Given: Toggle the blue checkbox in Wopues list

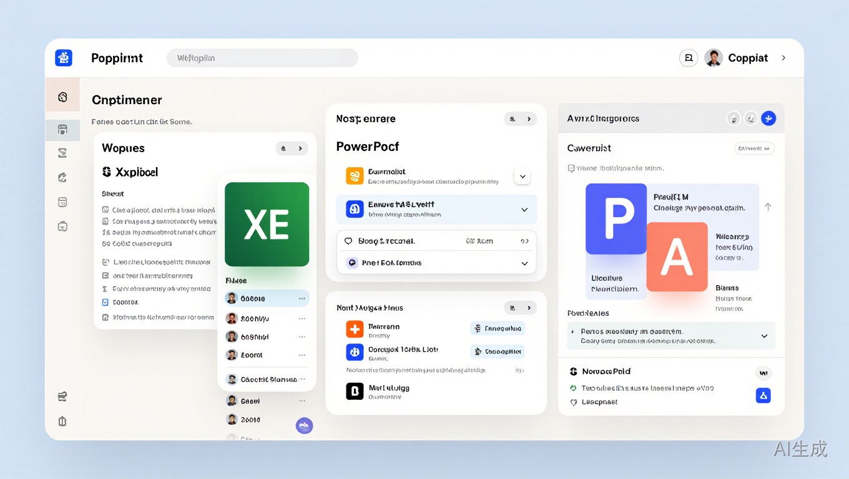Looking at the screenshot, I should (106, 302).
